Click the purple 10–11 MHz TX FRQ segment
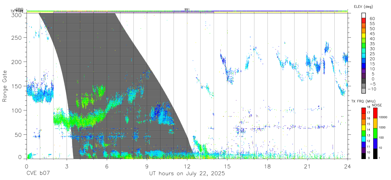Image resolution: width=391 pixels, height=180 pixels. [x=364, y=150]
